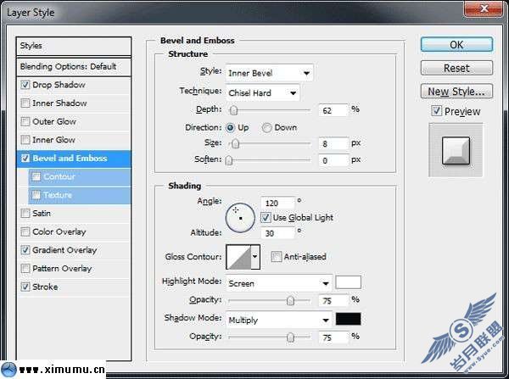Select the Texture sub-item label

[x=58, y=195]
